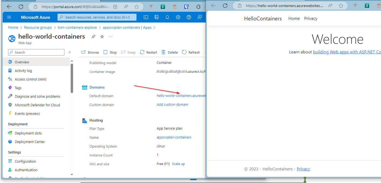
Task: Collapse the resource menu with the chevron
Action: 70,52
